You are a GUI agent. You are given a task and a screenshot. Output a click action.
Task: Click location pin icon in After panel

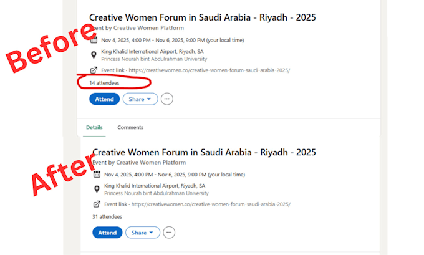point(97,190)
